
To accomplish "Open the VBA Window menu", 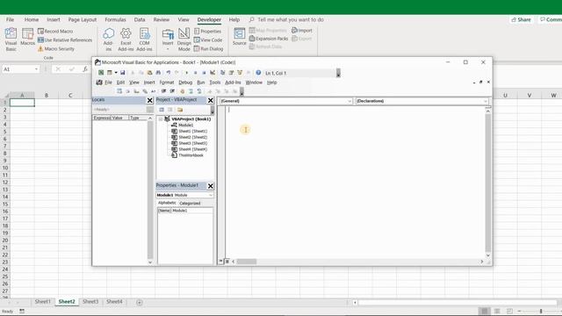I will click(x=254, y=83).
